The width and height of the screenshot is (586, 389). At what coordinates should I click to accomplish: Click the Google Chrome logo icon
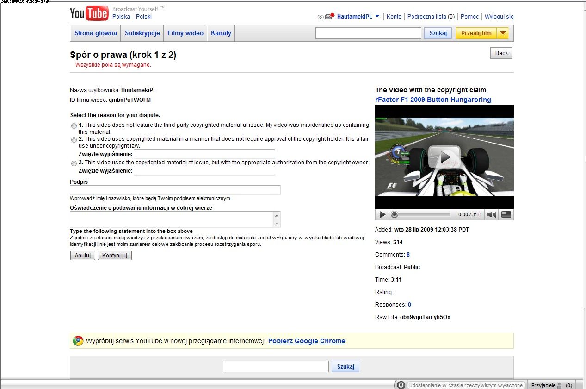(x=78, y=341)
